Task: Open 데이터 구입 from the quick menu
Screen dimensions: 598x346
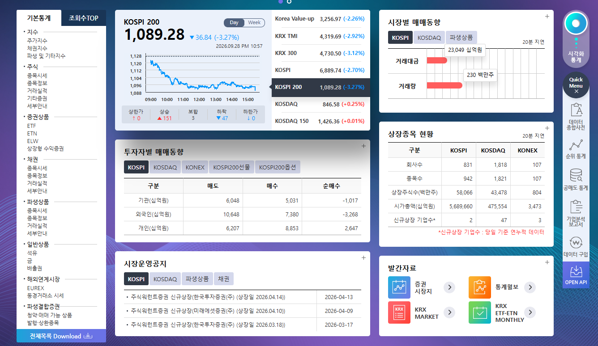Action: (x=576, y=248)
